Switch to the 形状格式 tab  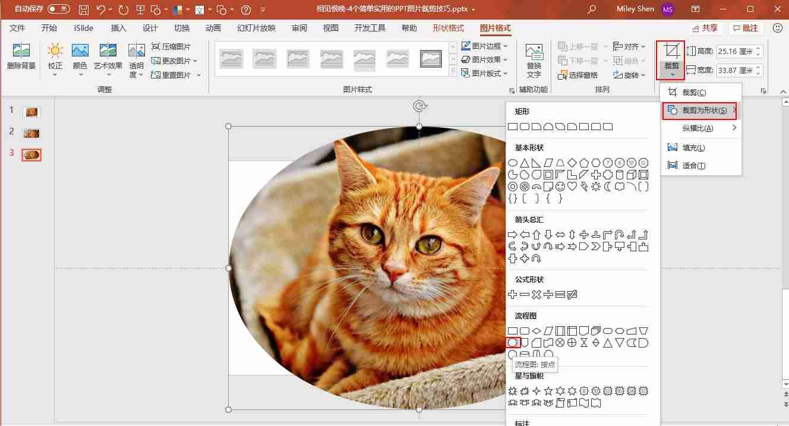(448, 28)
